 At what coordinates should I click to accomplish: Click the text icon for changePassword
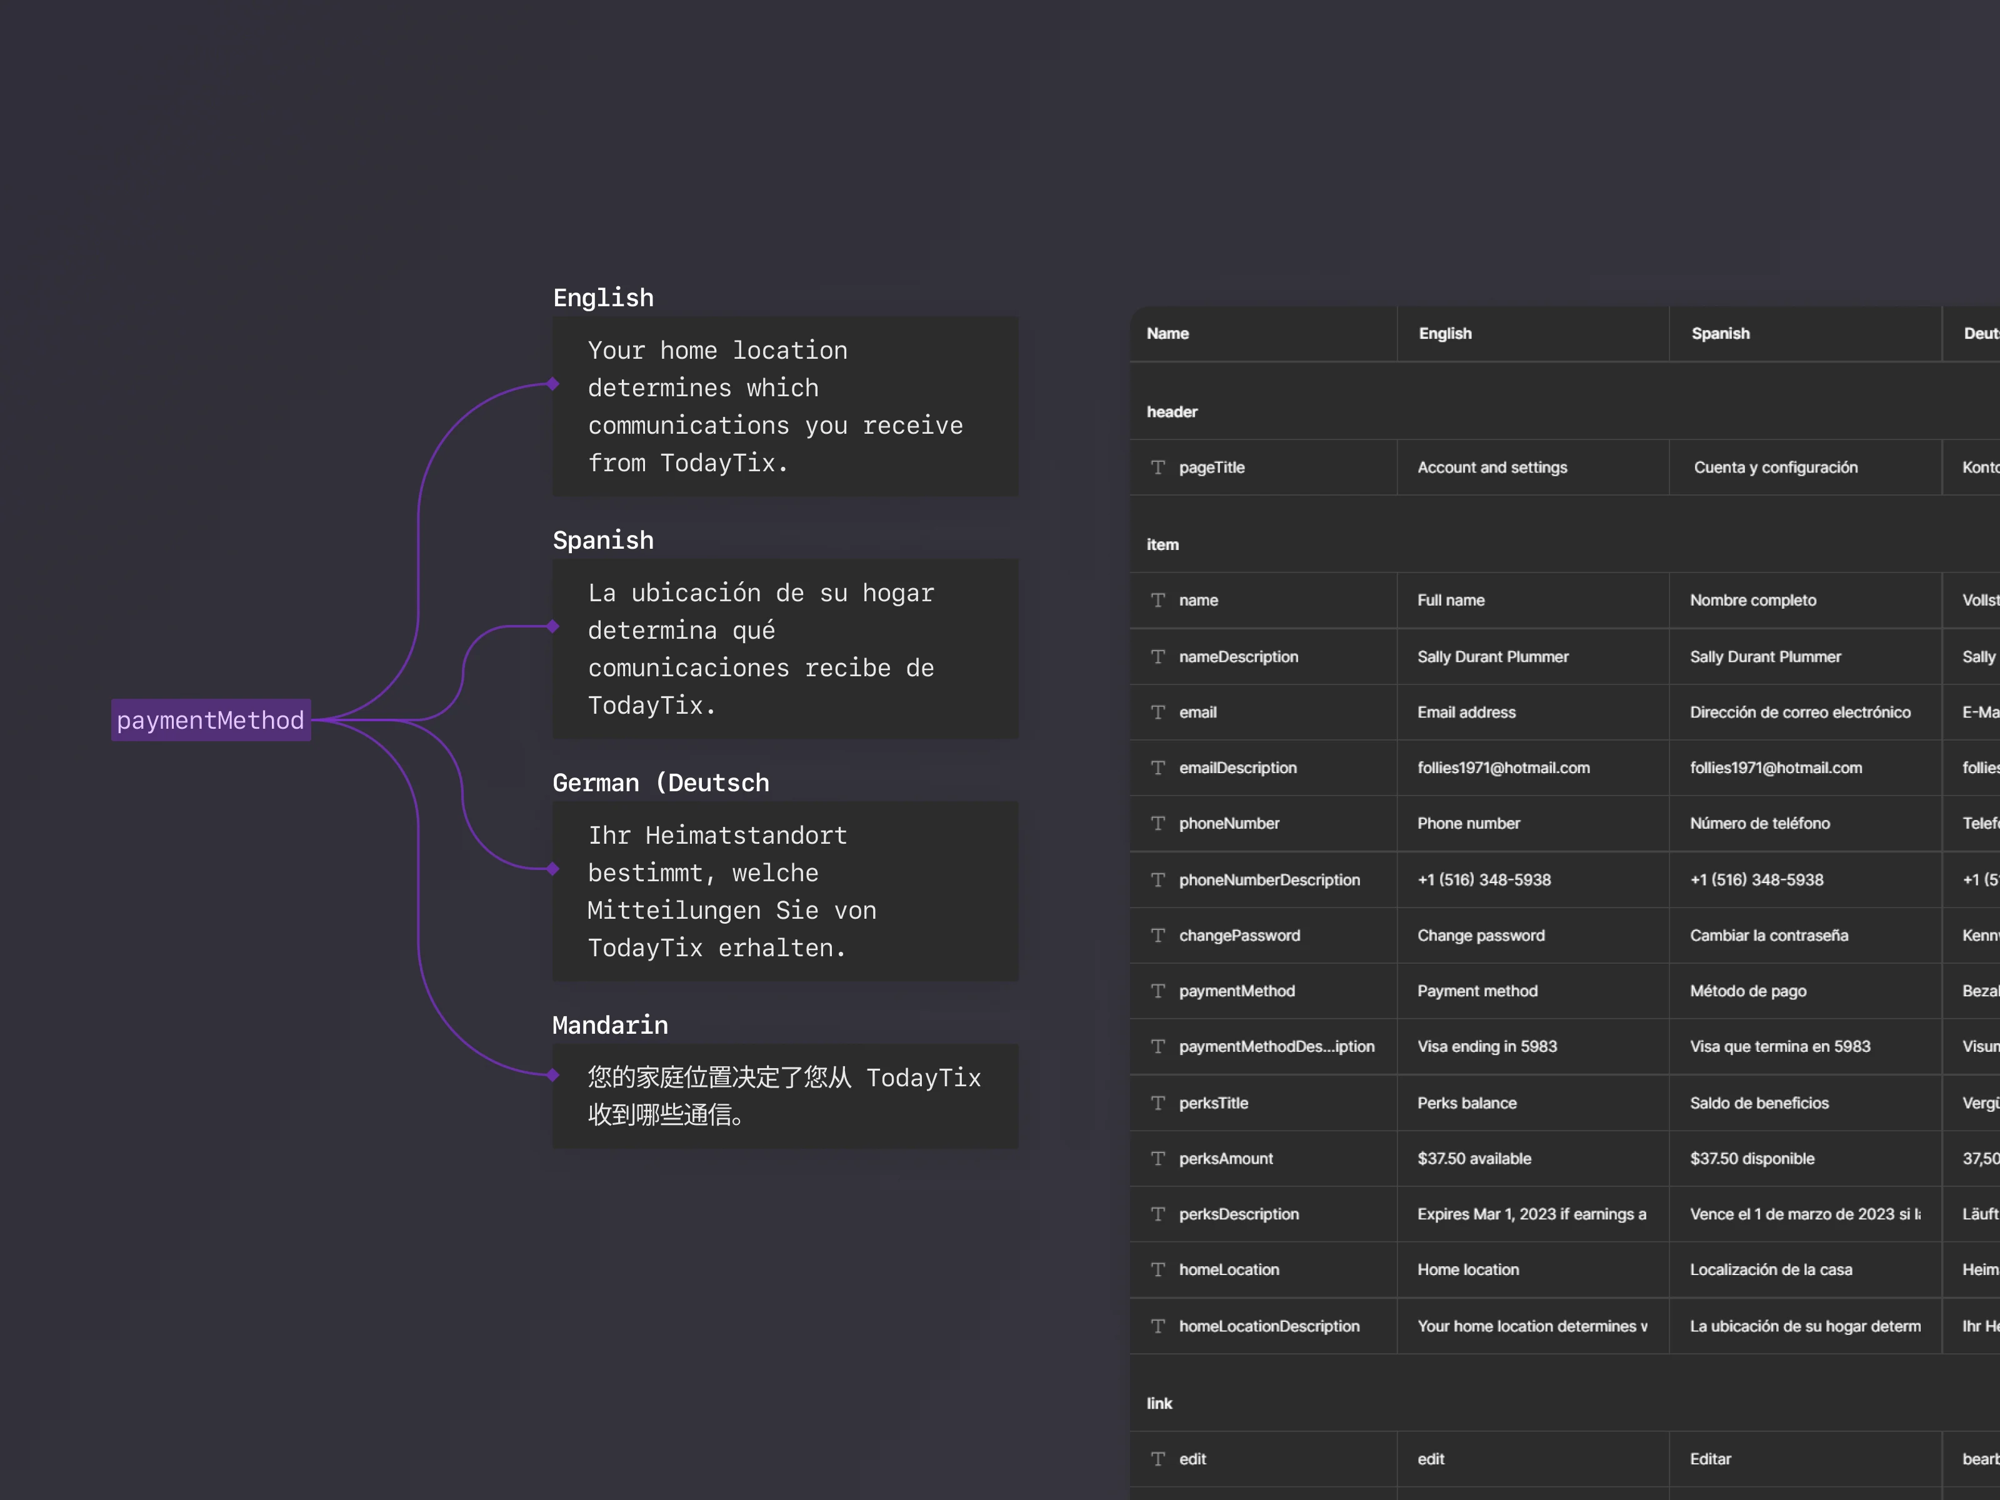pos(1157,936)
